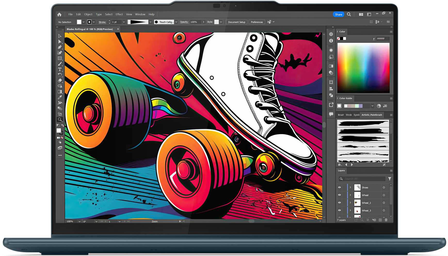
Task: Select the Zoom tool in the toolbar
Action: coord(60,119)
